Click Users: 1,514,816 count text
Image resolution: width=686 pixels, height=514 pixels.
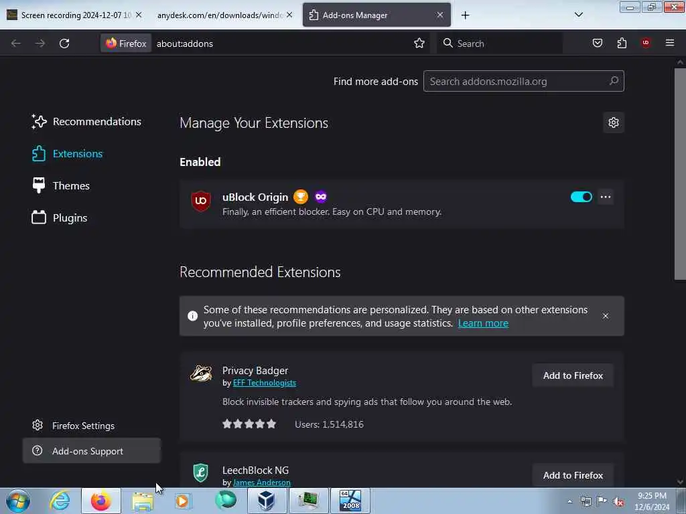pyautogui.click(x=329, y=424)
